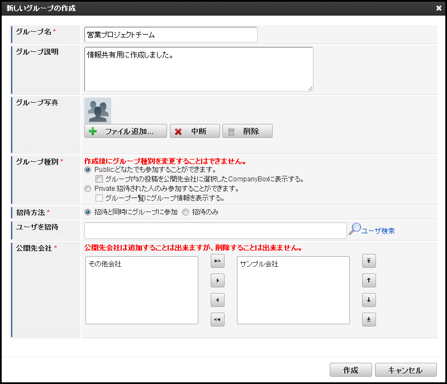Select 招待と同時にグループに参加 radio
This screenshot has height=384, width=447.
point(88,212)
